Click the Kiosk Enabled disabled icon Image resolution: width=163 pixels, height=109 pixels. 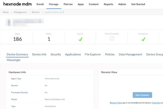tap(112, 39)
